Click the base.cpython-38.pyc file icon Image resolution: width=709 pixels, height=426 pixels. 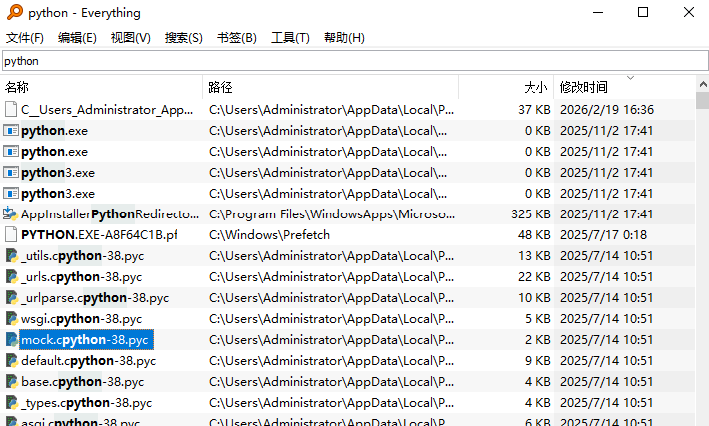click(11, 382)
